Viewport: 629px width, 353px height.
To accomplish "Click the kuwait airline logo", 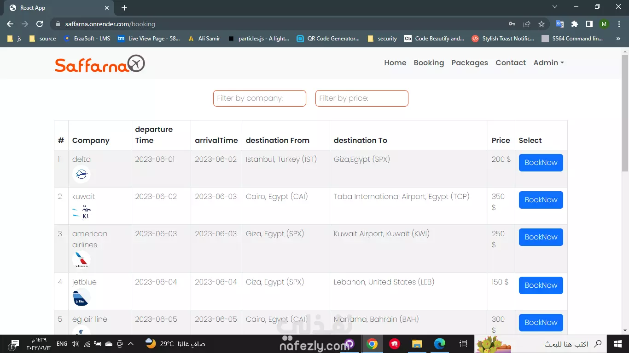I will (x=82, y=211).
